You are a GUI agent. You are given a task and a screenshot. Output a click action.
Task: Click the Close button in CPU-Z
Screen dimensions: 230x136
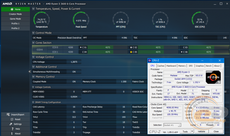[x=216, y=131]
